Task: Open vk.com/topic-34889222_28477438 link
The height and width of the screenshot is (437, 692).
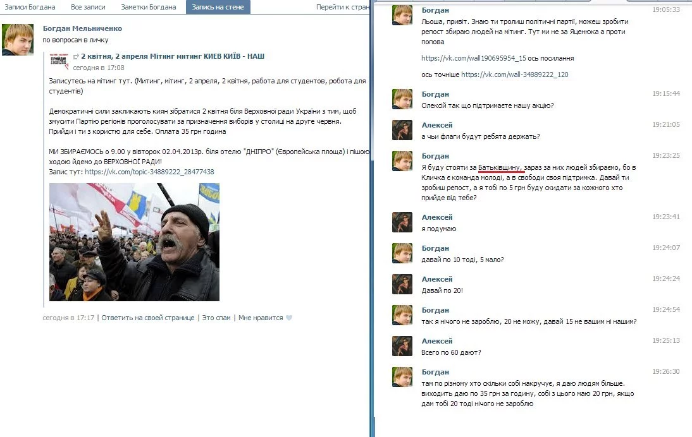Action: click(149, 172)
